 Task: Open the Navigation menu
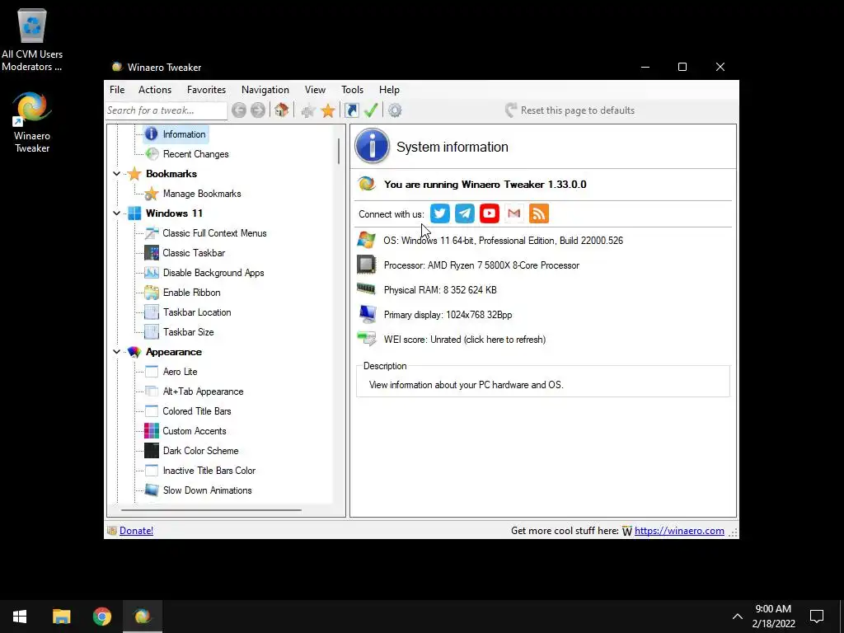click(x=265, y=90)
